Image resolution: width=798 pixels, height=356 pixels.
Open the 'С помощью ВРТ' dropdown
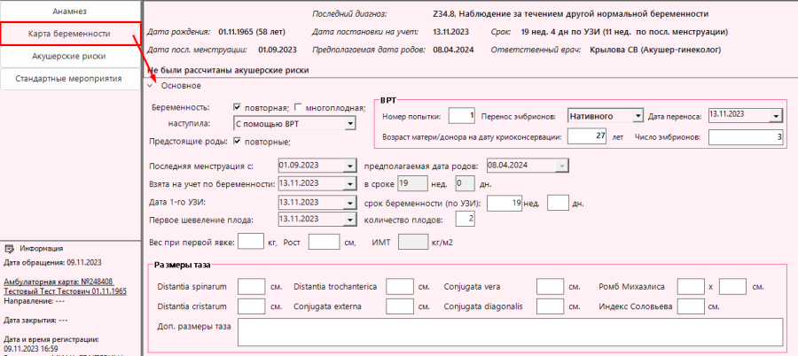click(349, 123)
